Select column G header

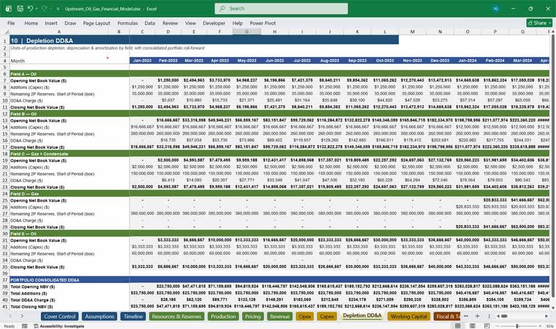point(247,32)
